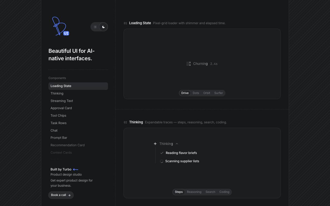
Task: Show the Steps thinking variant
Action: click(x=179, y=192)
